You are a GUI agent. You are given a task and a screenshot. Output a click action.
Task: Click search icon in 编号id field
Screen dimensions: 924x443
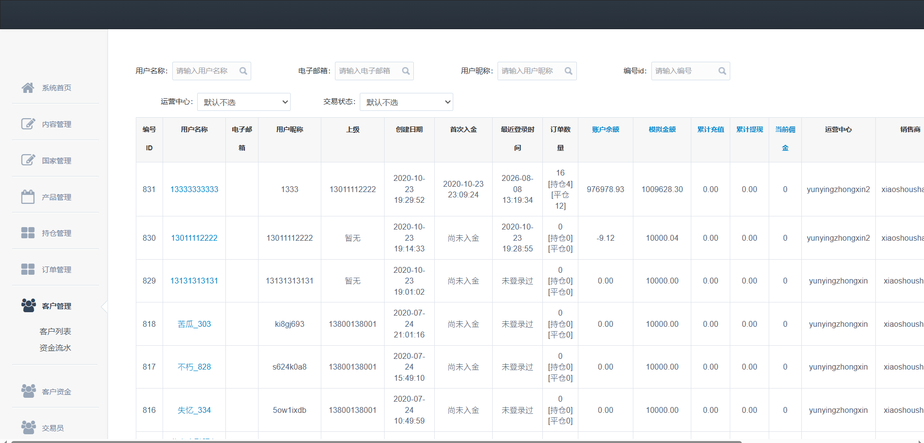point(722,71)
